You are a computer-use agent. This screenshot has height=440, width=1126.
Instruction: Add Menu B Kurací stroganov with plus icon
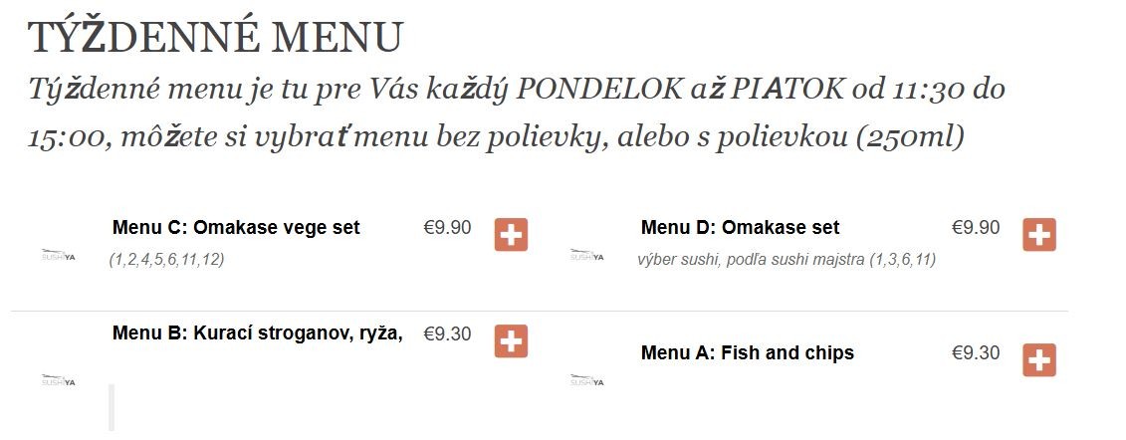point(511,340)
